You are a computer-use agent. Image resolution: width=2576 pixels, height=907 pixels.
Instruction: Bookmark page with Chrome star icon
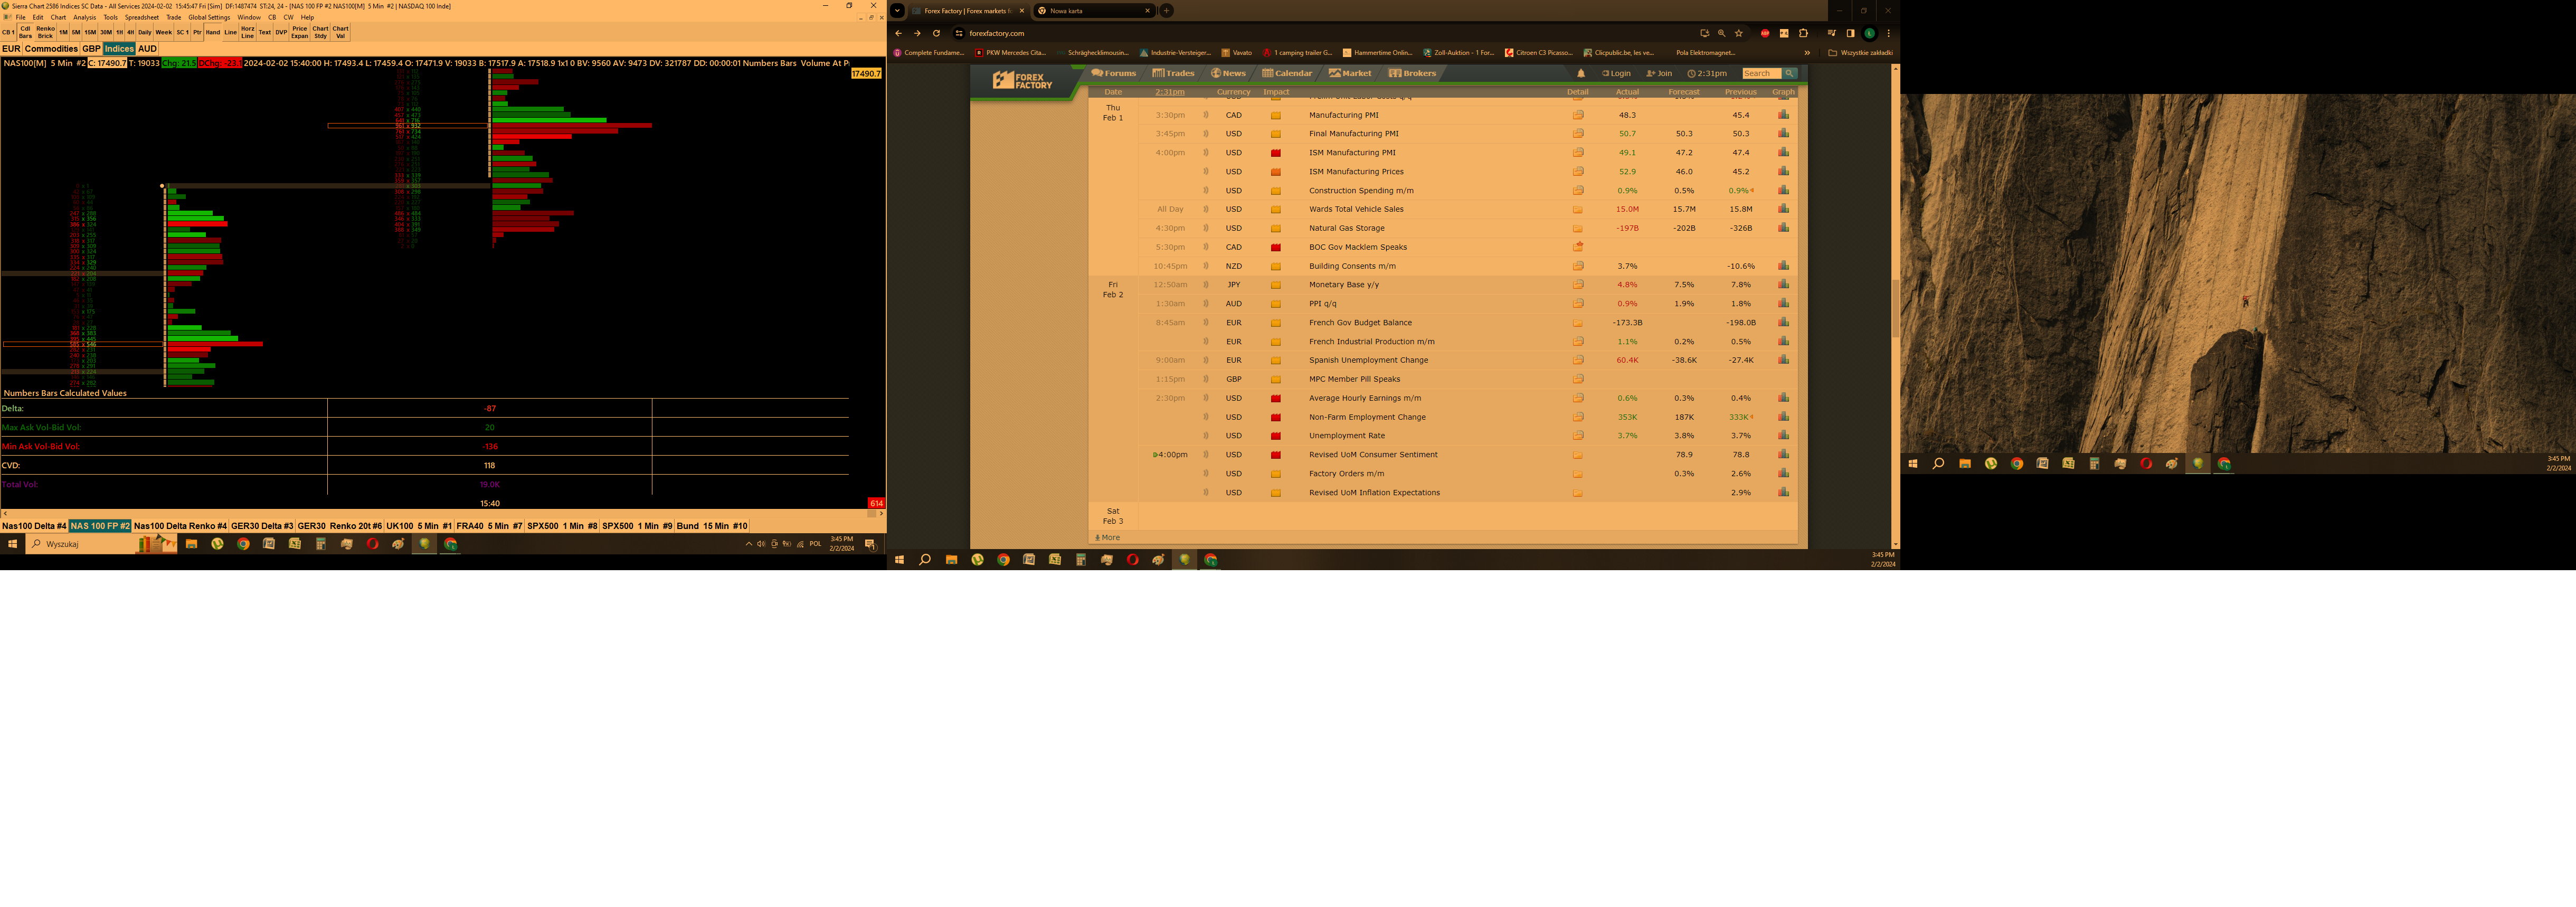(x=1739, y=33)
